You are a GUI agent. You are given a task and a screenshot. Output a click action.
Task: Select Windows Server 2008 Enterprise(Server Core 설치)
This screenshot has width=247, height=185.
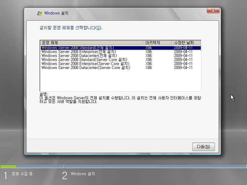click(x=121, y=64)
